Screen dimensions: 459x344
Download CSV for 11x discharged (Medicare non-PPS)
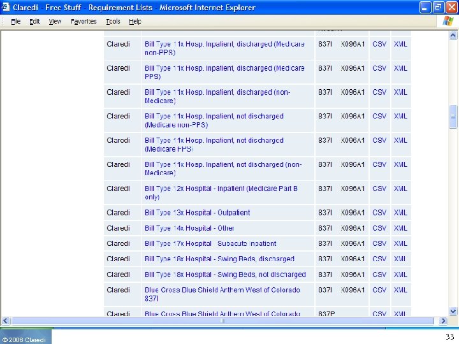379,44
